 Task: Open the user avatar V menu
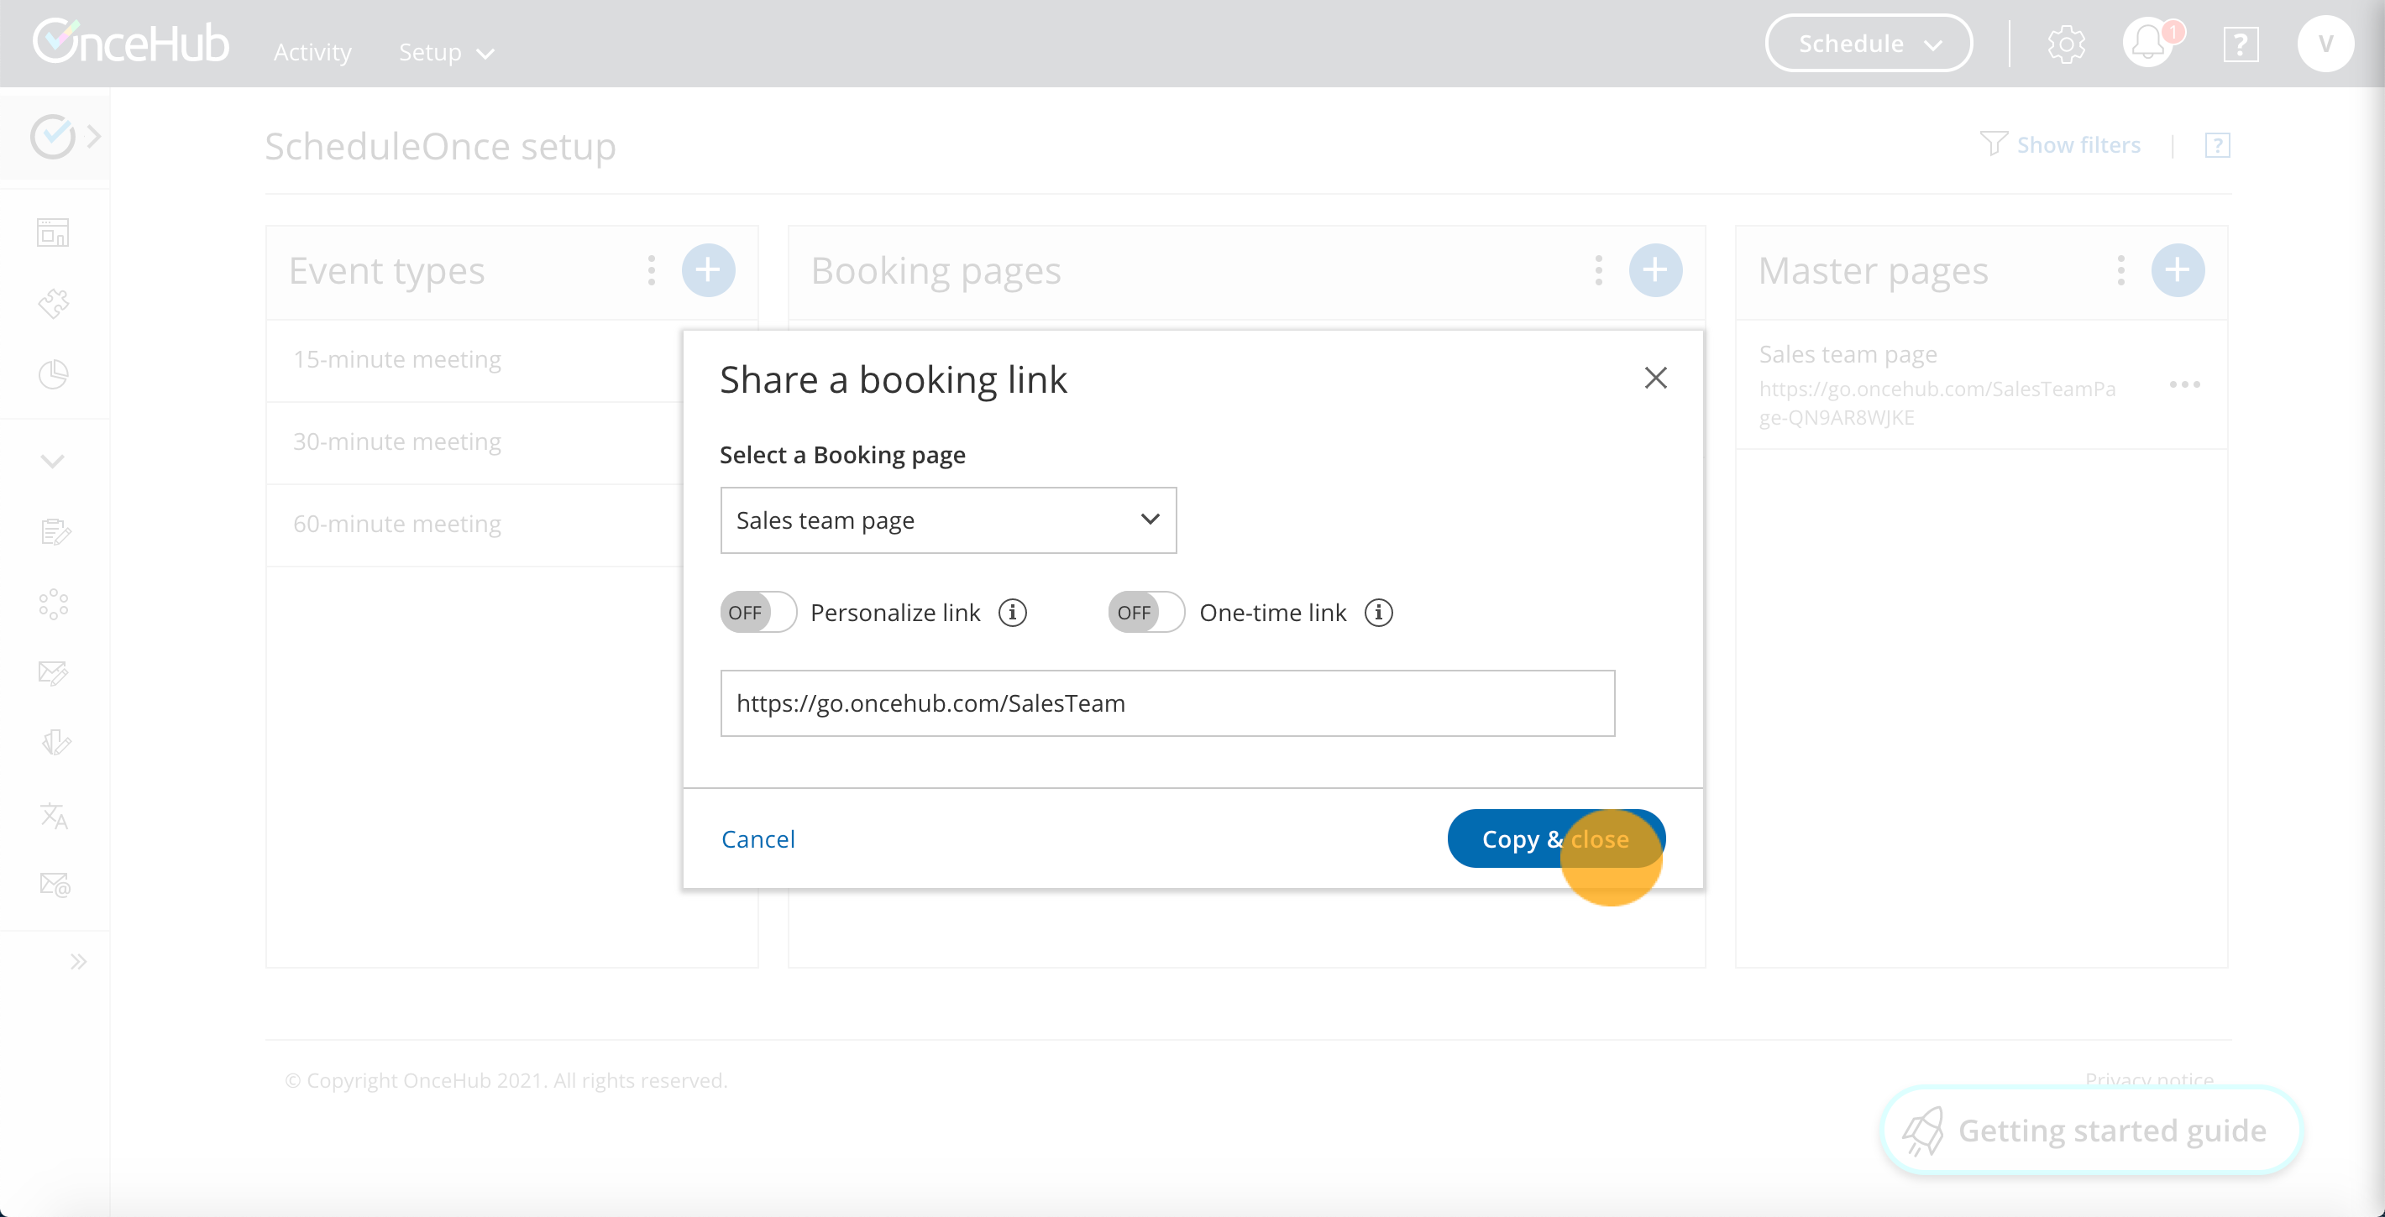[x=2325, y=44]
